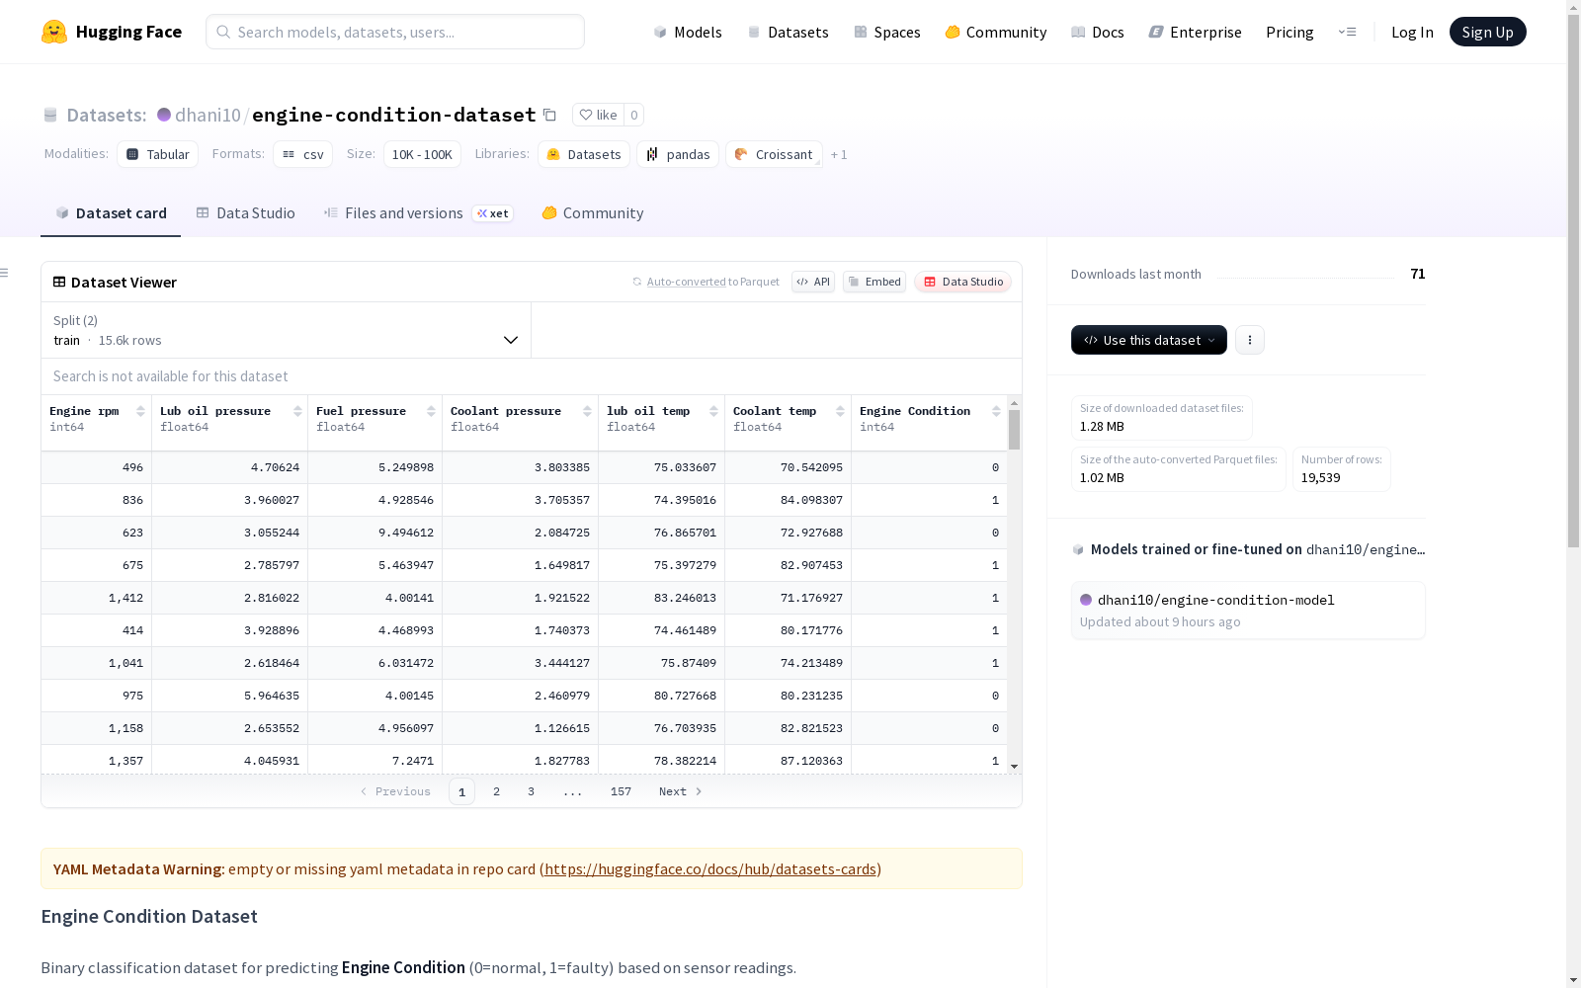Open the Community tab

point(593,213)
